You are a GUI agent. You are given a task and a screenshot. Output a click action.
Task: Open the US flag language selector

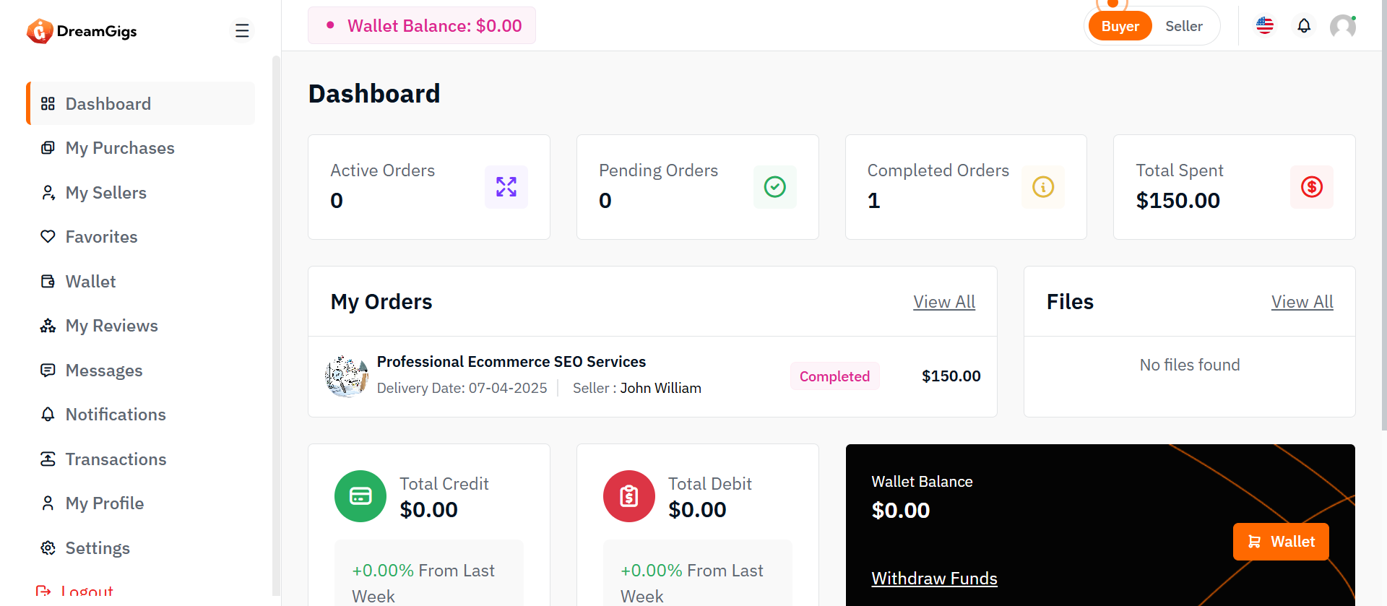pyautogui.click(x=1265, y=26)
